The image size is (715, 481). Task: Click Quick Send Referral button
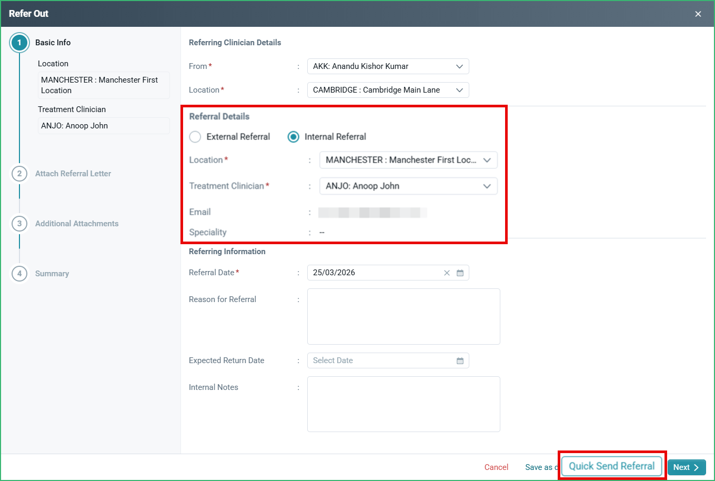(612, 466)
